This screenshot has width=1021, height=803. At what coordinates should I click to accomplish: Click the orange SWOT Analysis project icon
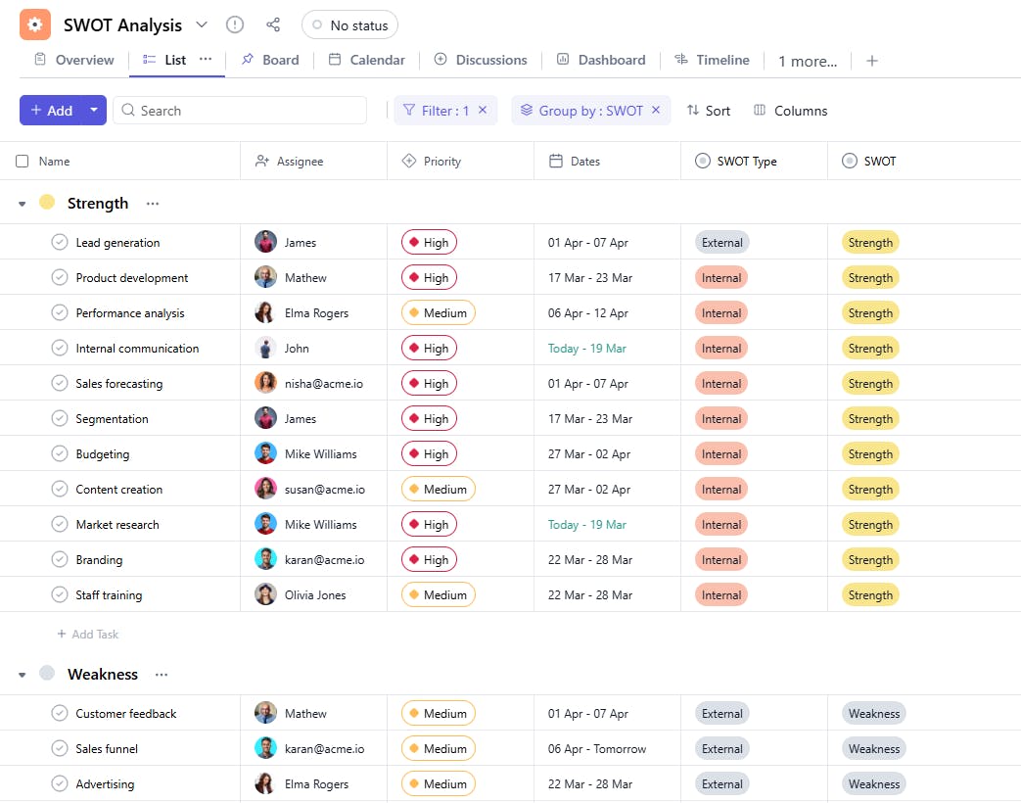(35, 24)
